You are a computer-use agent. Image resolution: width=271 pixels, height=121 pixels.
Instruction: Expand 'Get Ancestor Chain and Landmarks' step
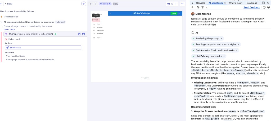pyautogui.click(x=215, y=50)
